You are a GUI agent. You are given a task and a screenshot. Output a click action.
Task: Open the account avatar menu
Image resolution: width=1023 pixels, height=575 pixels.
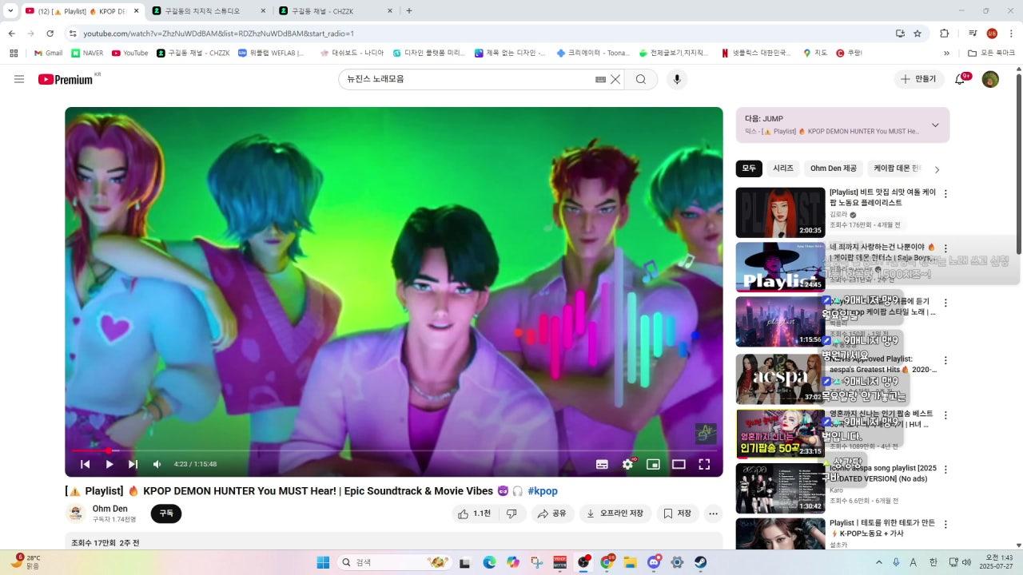point(990,79)
